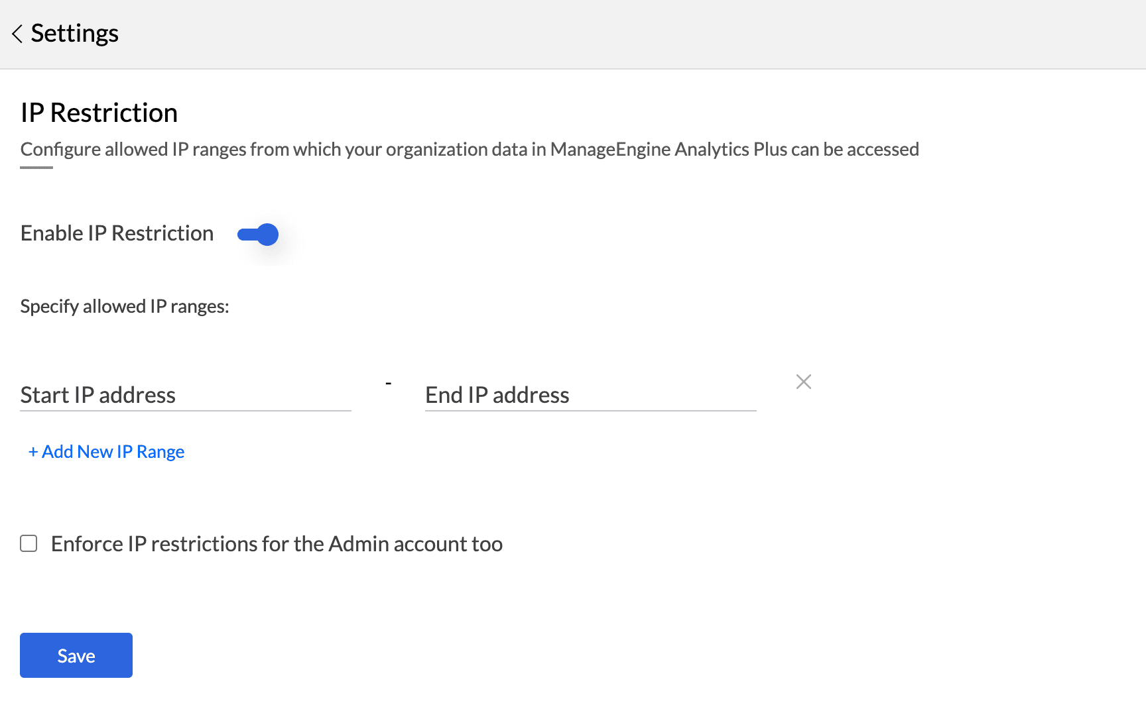The width and height of the screenshot is (1146, 705).
Task: Click the plus sign before Add New IP Range
Action: tap(32, 452)
